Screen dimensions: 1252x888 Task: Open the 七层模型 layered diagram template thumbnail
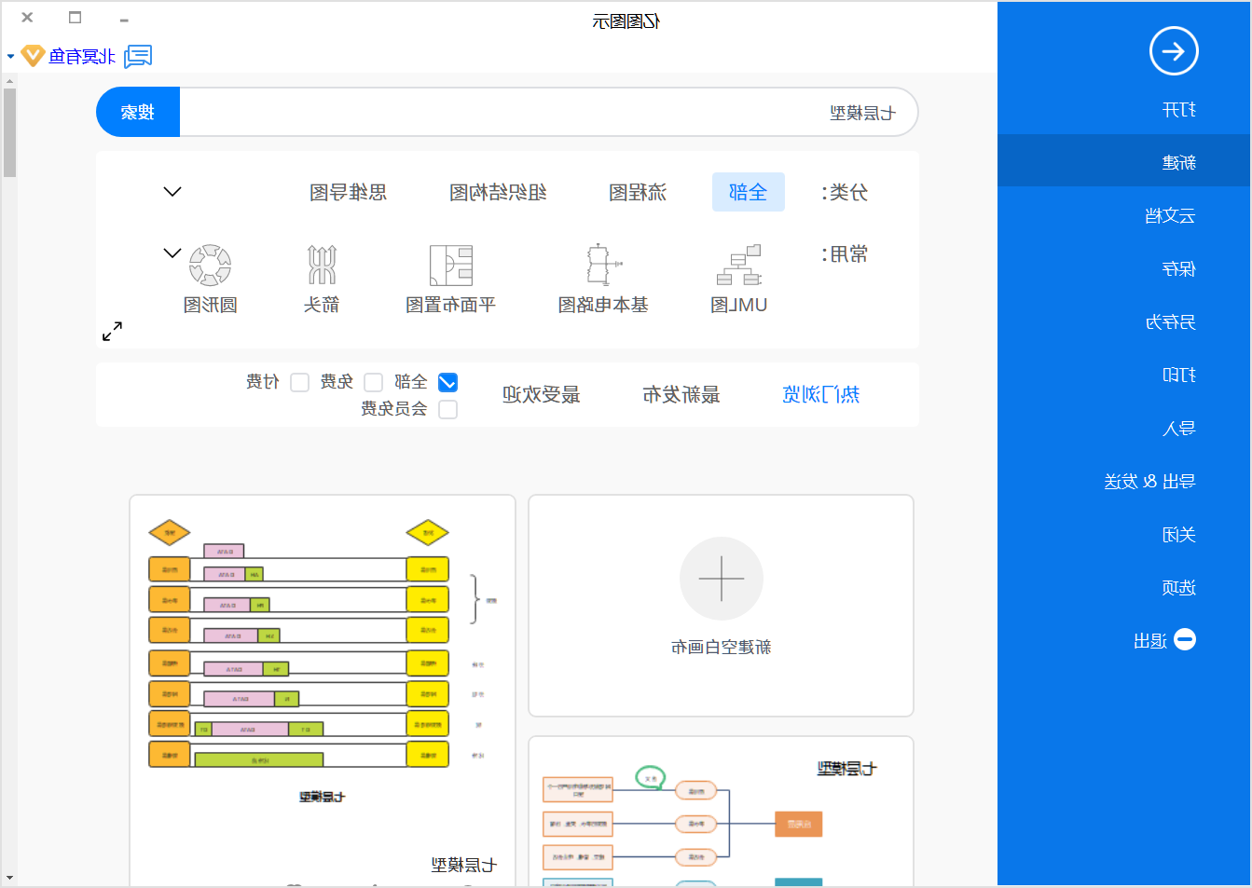pos(323,690)
